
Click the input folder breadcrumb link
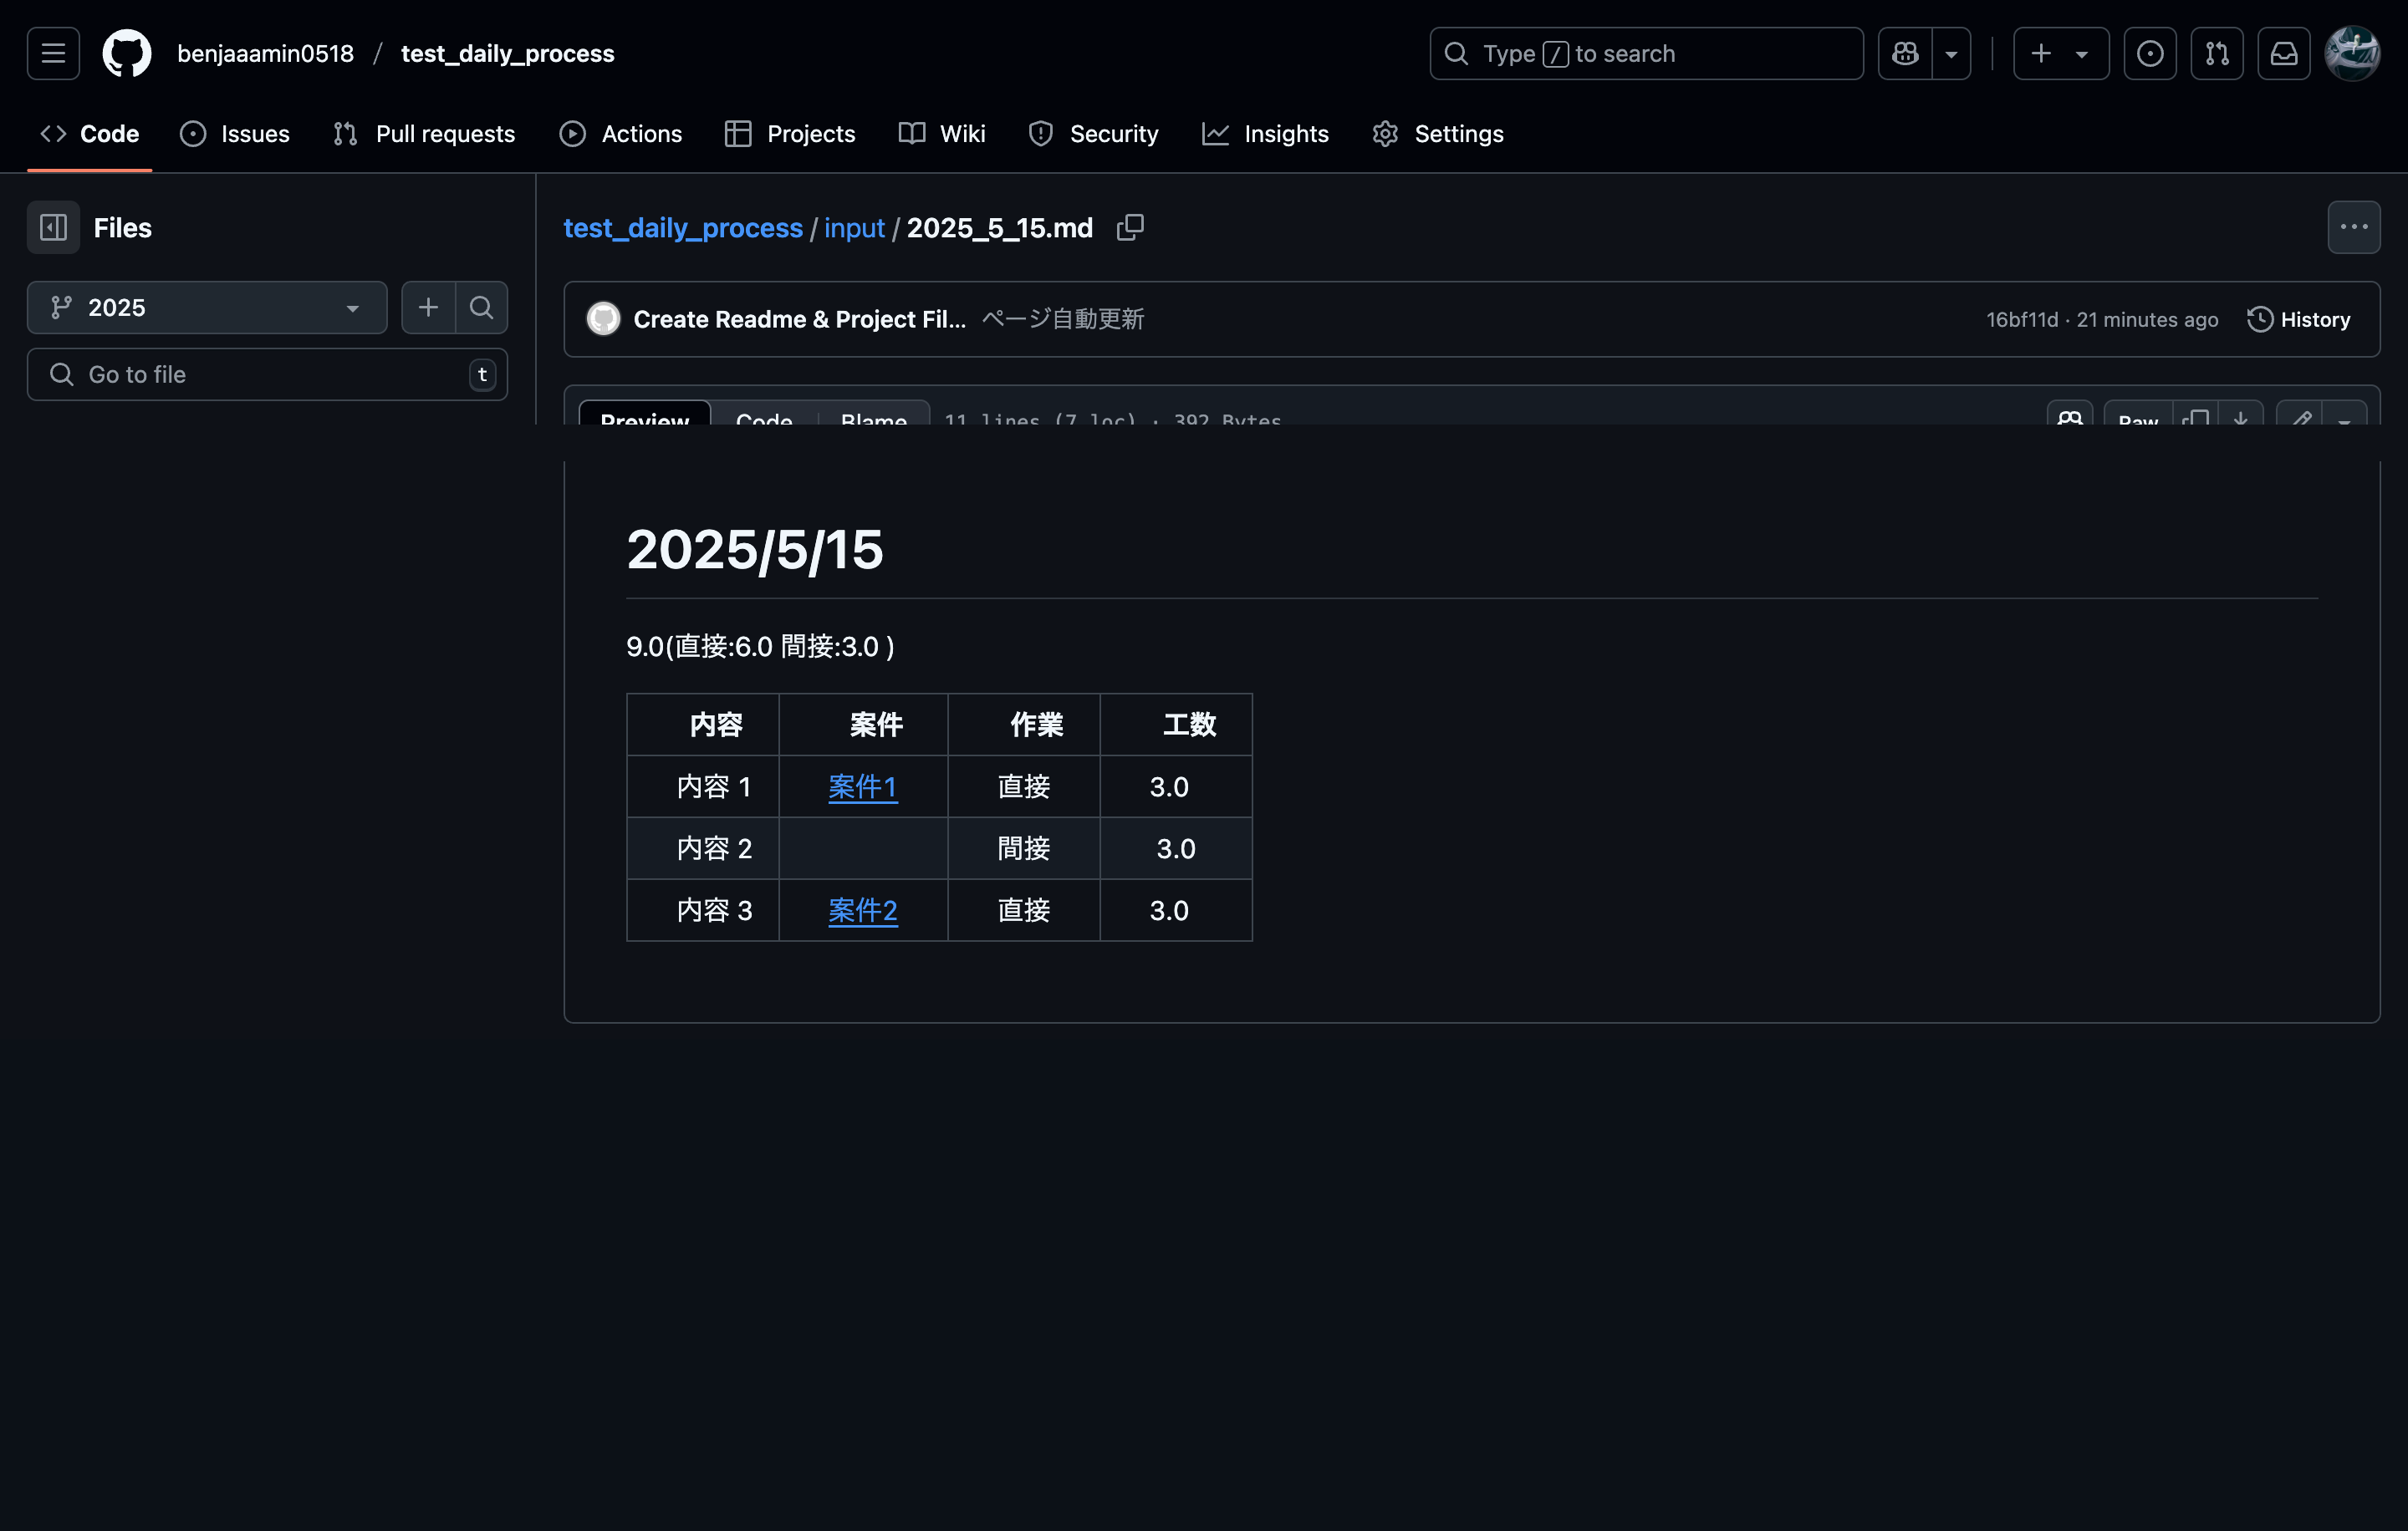pyautogui.click(x=853, y=228)
